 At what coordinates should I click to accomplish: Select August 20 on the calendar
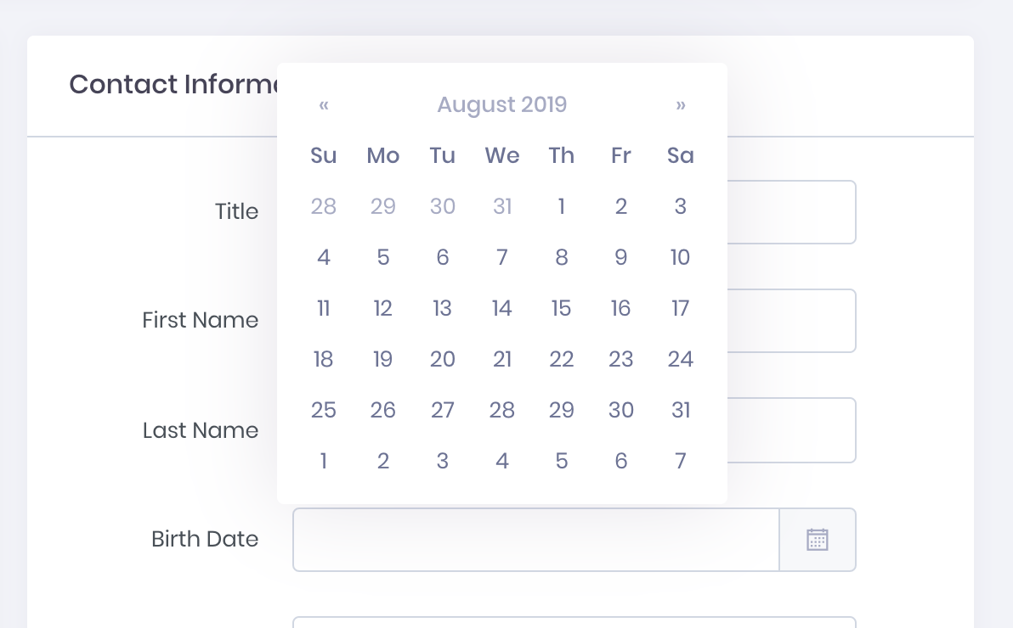(x=443, y=359)
